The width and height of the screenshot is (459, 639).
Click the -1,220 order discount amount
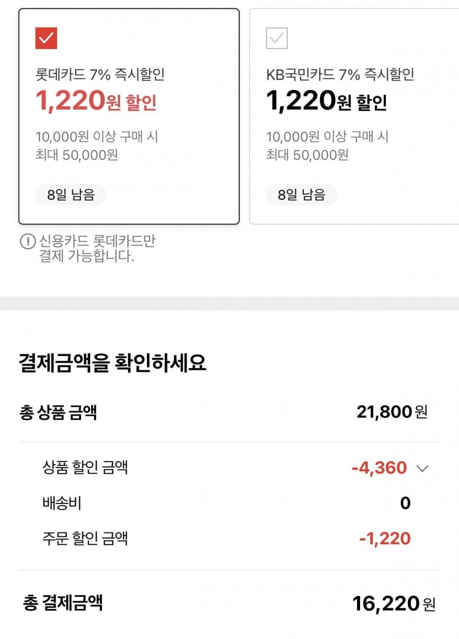(x=385, y=539)
